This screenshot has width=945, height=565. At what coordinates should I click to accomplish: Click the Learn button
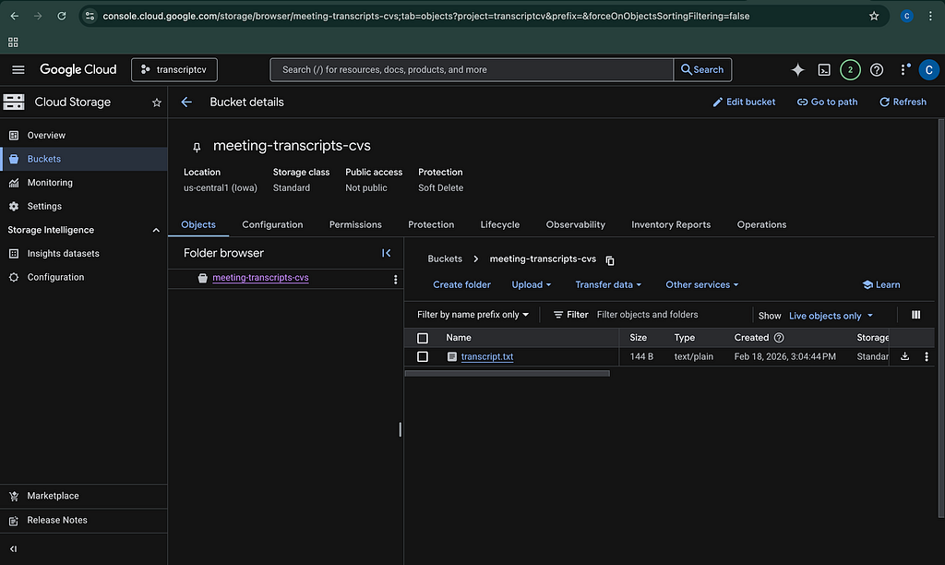(881, 284)
